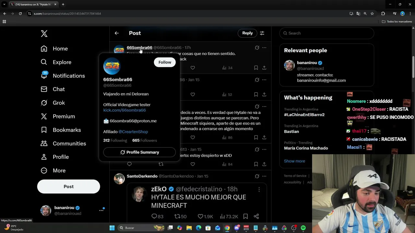Bookmark the reply with 84 views

[x=256, y=164]
